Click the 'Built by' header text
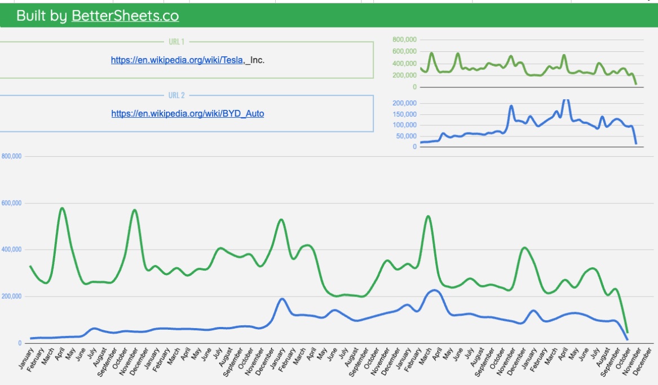658x385 pixels. (42, 16)
